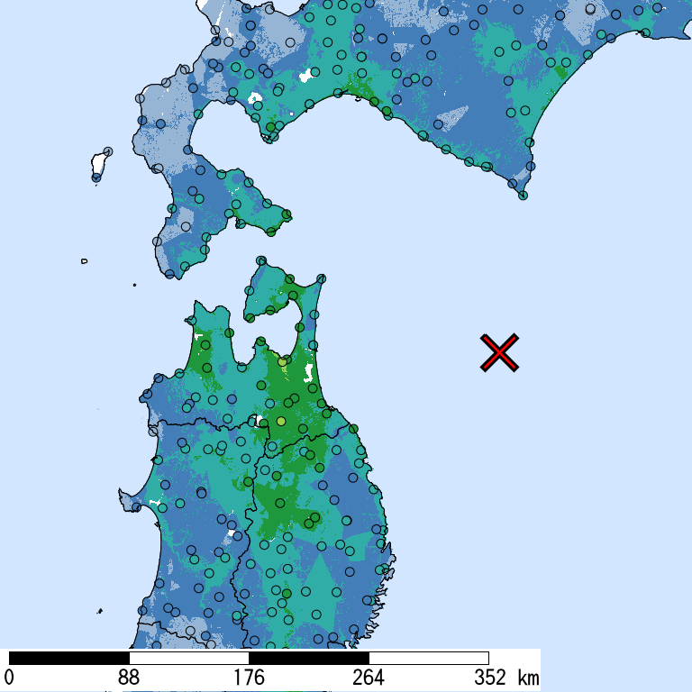Select the station circle on the white island's south tip

coord(96,178)
